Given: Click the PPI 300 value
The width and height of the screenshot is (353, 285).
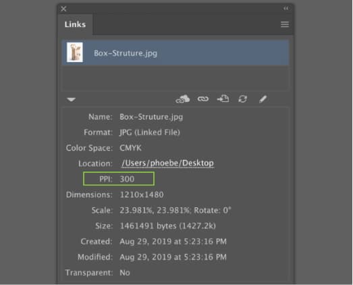Looking at the screenshot, I should (x=127, y=179).
